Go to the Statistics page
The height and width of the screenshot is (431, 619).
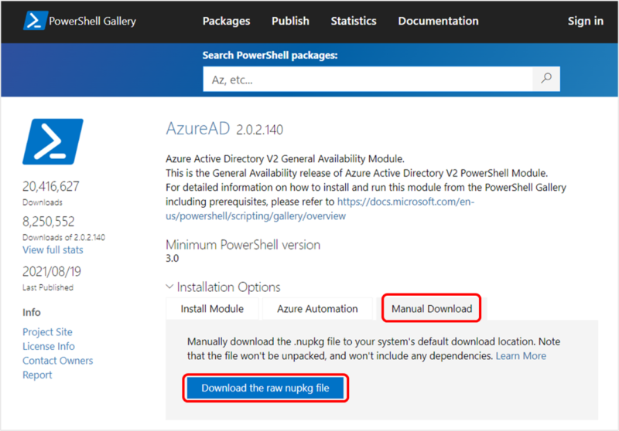pyautogui.click(x=354, y=22)
